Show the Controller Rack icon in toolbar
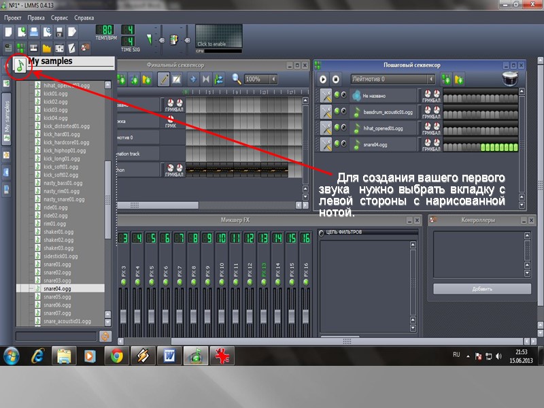544x408 pixels. pyautogui.click(x=85, y=48)
